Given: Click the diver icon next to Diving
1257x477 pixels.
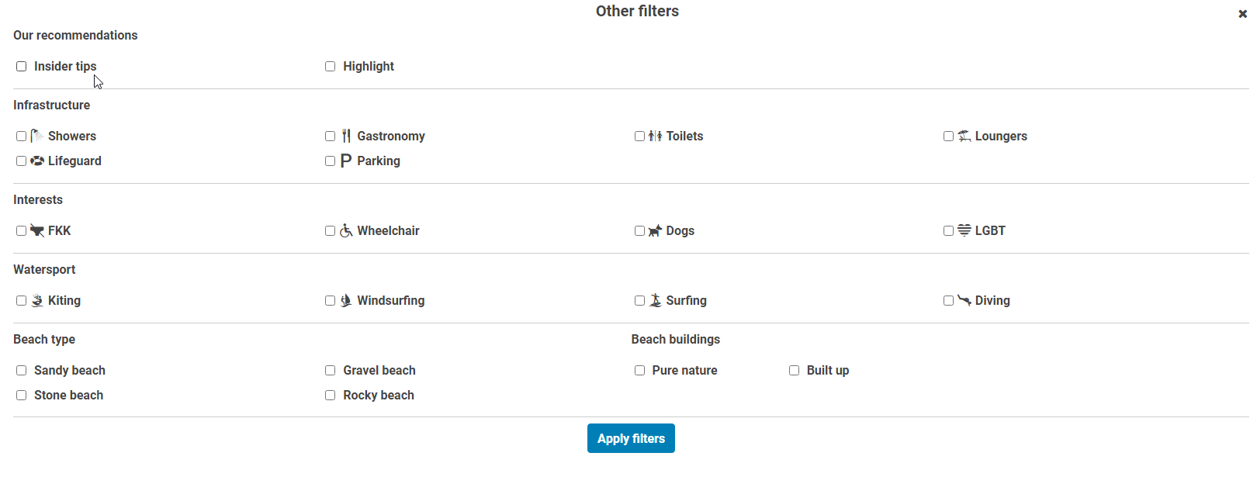Looking at the screenshot, I should [964, 300].
